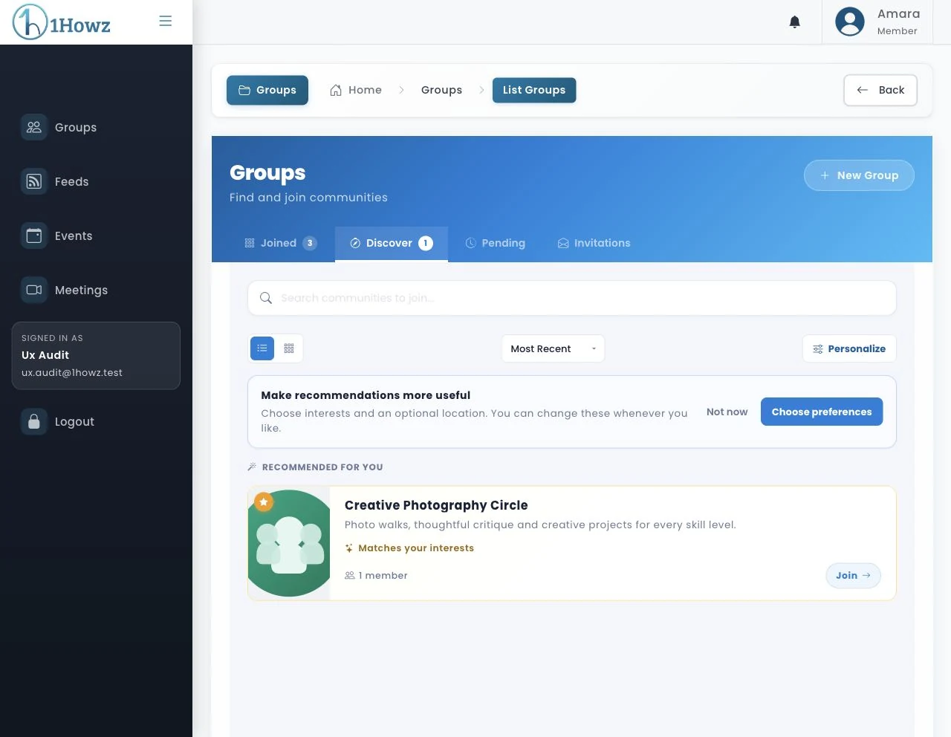Screen dimensions: 951x737
Task: Click Find and join communities subtitle
Action: 308,198
